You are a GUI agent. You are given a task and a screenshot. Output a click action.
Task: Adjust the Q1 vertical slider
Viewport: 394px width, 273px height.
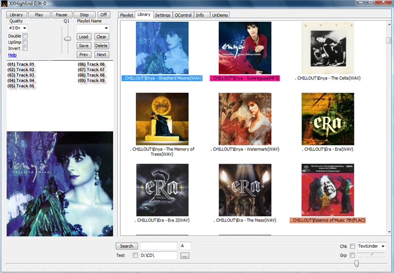[x=68, y=39]
